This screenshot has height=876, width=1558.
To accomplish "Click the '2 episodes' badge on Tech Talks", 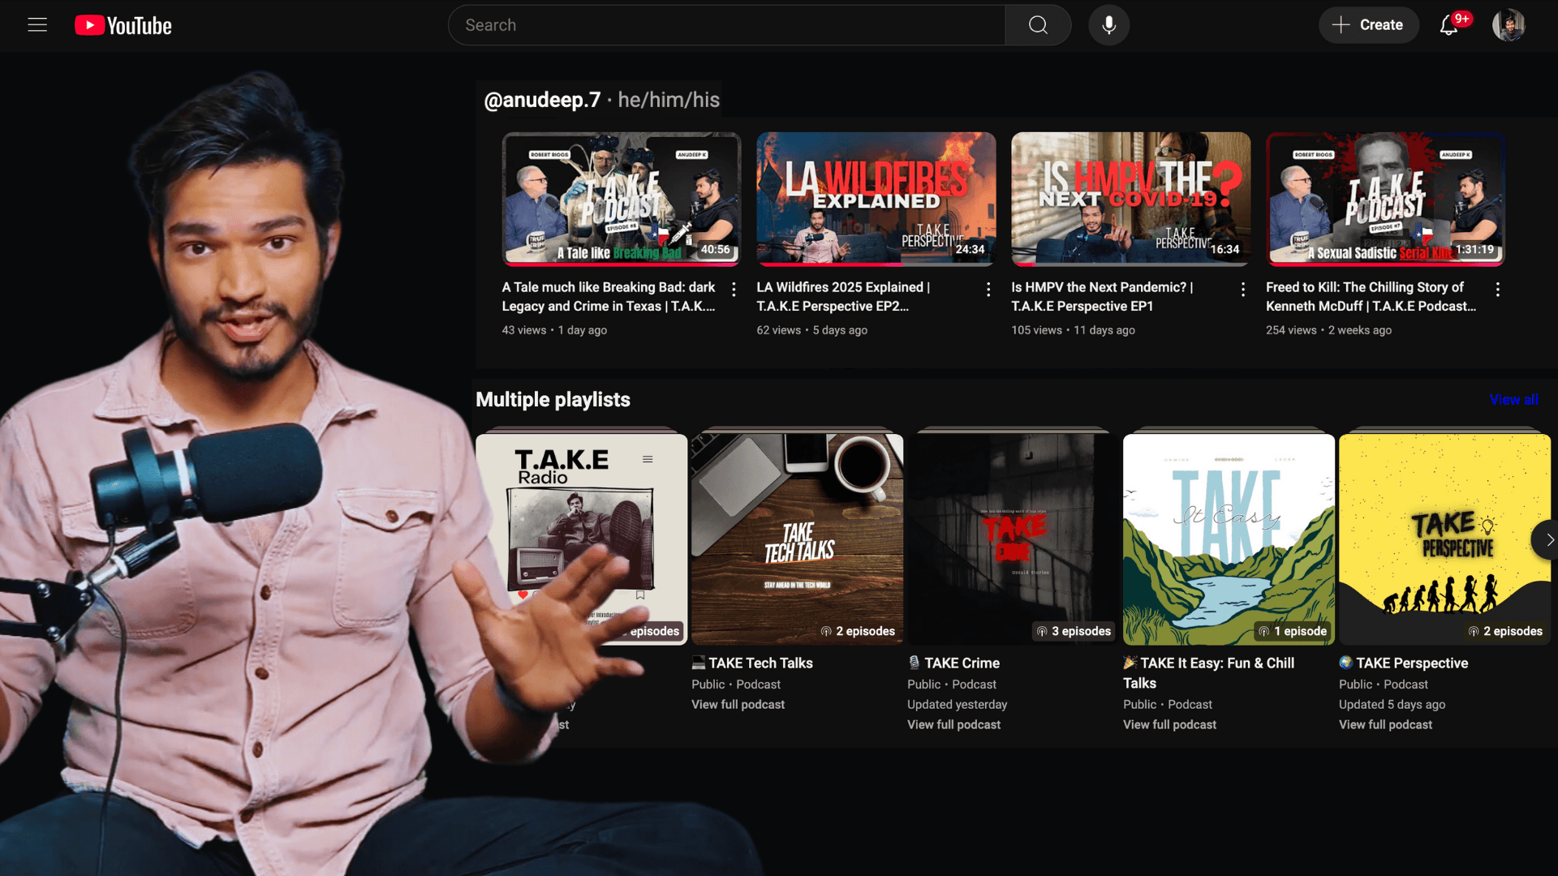I will (x=858, y=631).
